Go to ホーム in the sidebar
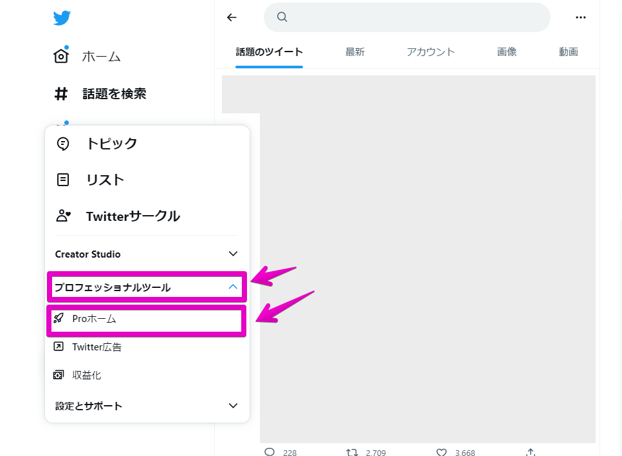622x456 pixels. coord(101,57)
